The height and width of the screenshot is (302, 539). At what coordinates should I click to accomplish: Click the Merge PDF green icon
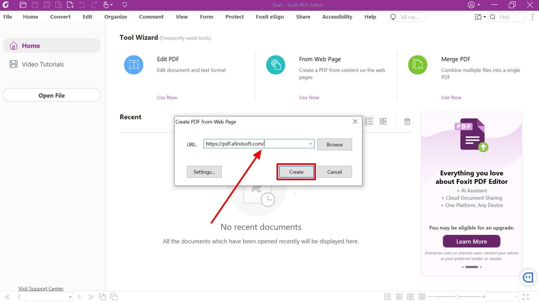pyautogui.click(x=418, y=65)
